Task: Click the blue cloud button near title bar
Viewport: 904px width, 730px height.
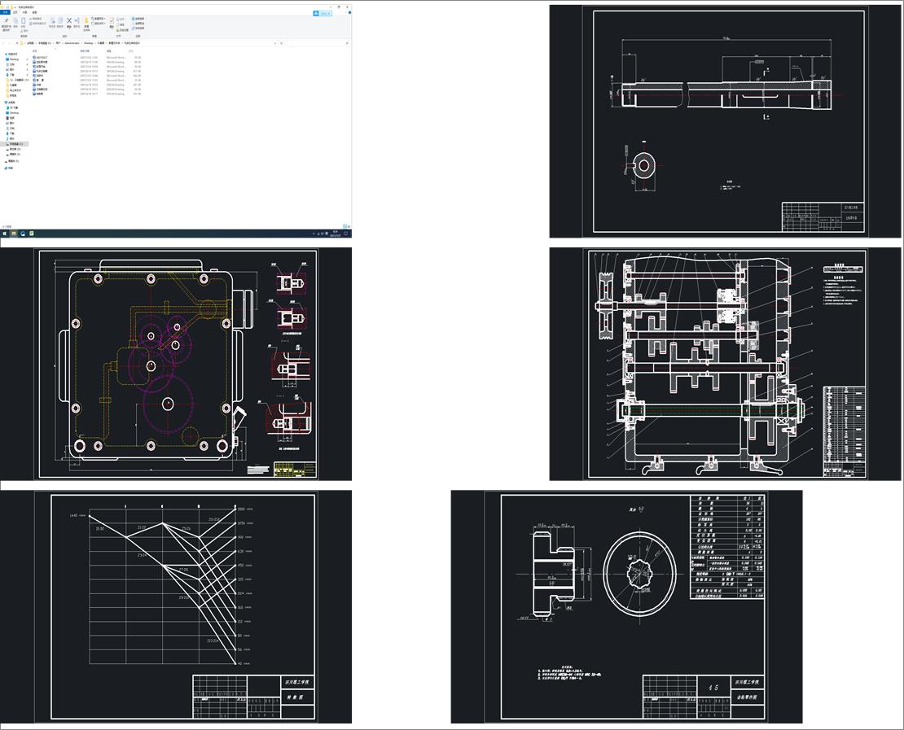Action: coord(323,13)
